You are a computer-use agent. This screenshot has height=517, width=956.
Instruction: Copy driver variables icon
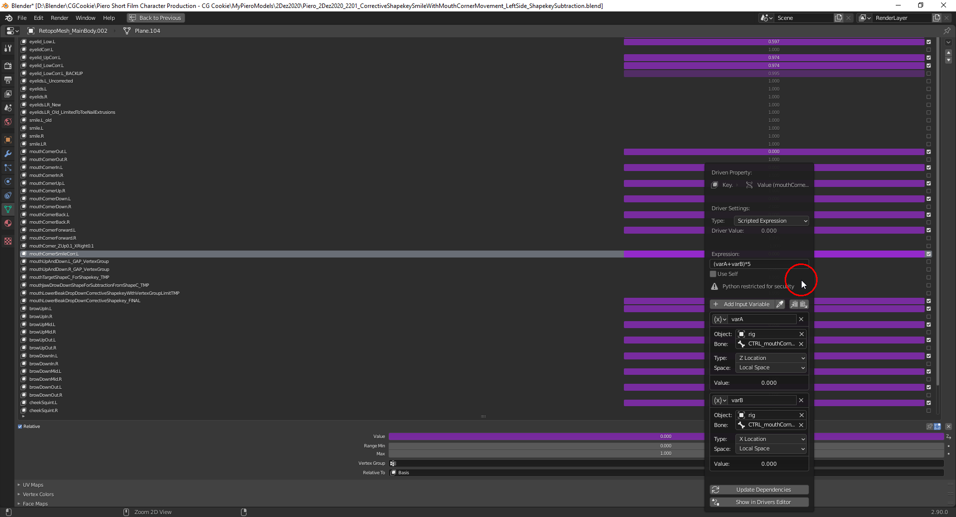pyautogui.click(x=794, y=304)
